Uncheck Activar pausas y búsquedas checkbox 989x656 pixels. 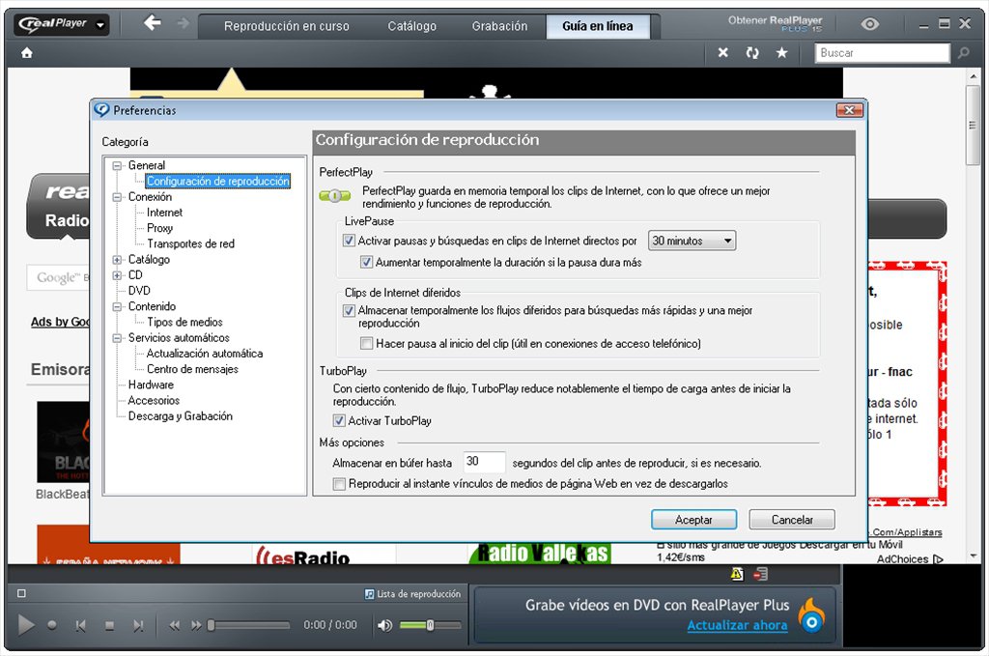pos(348,241)
